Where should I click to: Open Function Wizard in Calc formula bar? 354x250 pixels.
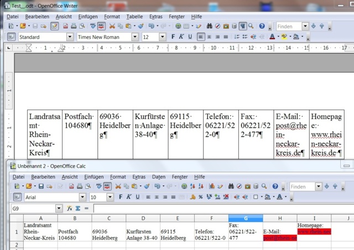[70, 209]
